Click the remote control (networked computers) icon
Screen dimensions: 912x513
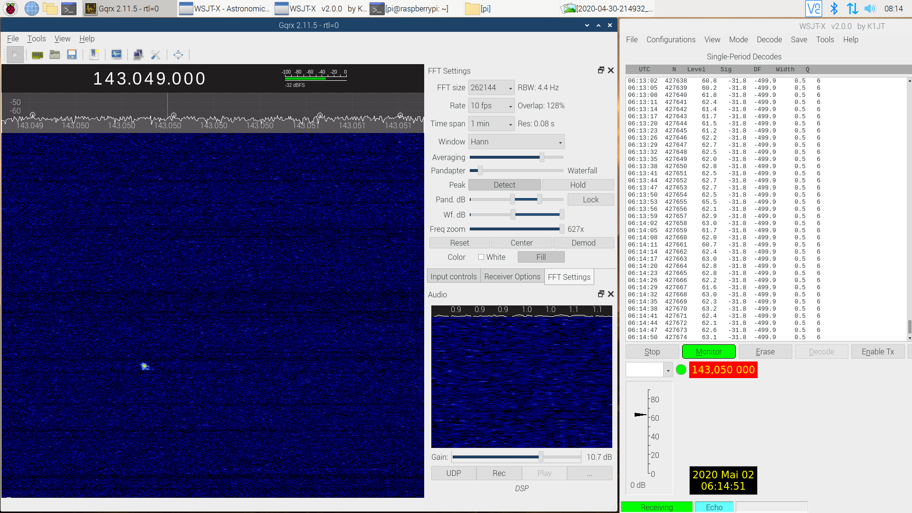138,55
